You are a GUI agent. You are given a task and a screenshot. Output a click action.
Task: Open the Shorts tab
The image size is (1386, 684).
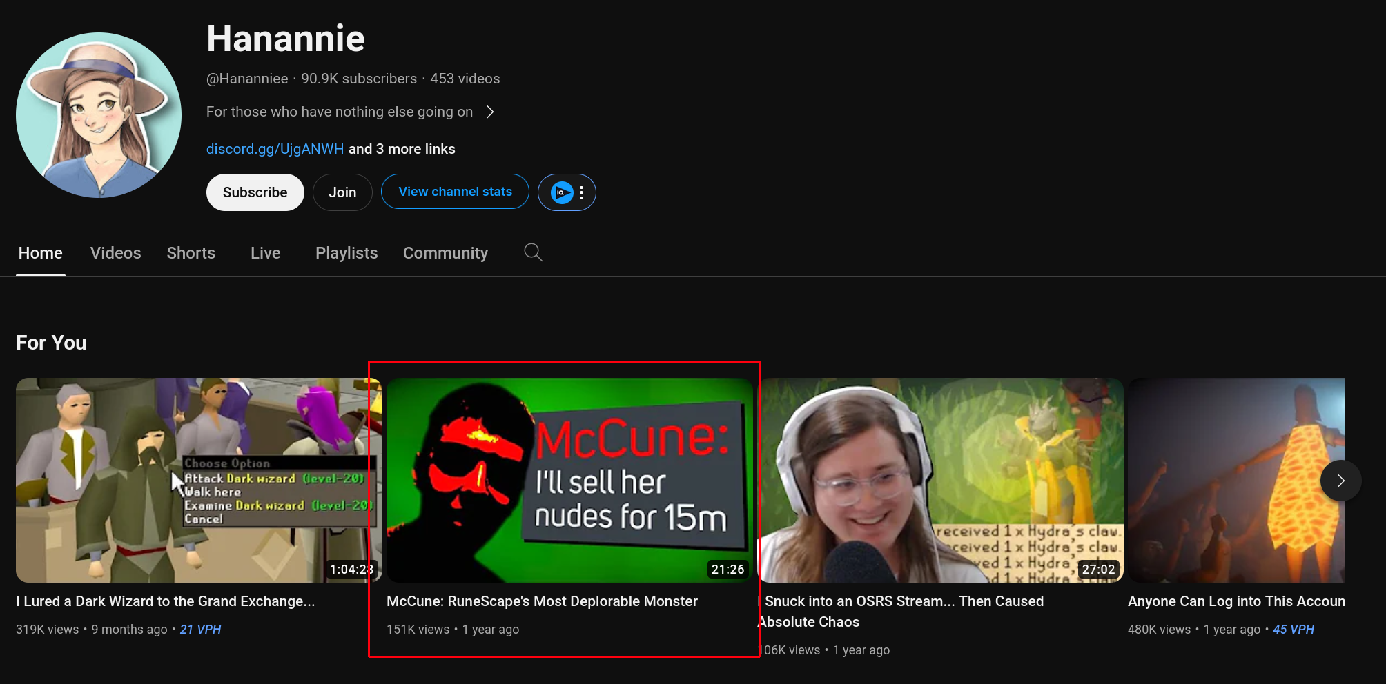(x=191, y=253)
